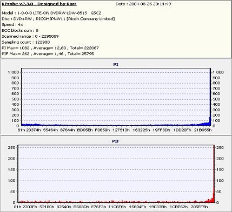Click the 1 000 label on PI left axis
Viewport: 232px width, 212px height.
click(x=13, y=72)
